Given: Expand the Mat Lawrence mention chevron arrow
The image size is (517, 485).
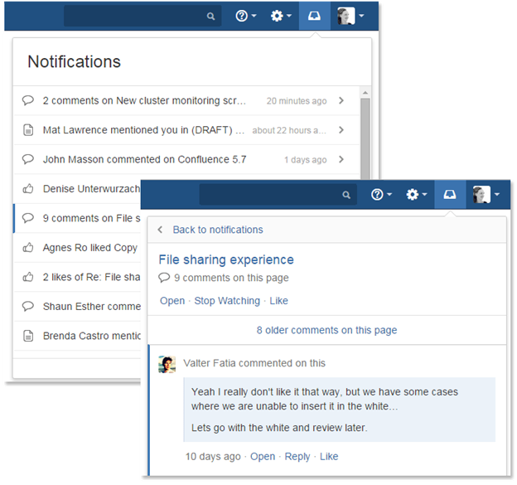Looking at the screenshot, I should tap(341, 130).
